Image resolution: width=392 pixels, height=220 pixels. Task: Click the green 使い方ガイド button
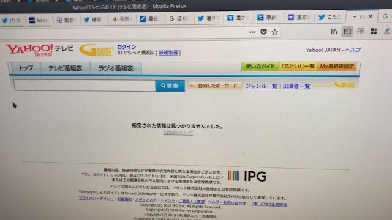(260, 67)
